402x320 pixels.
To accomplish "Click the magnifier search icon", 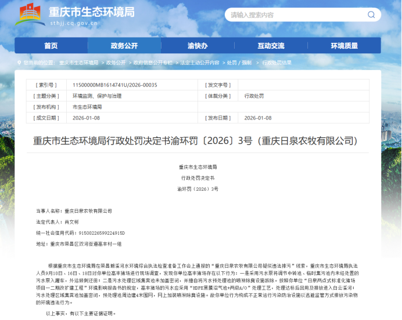I will click(x=371, y=14).
